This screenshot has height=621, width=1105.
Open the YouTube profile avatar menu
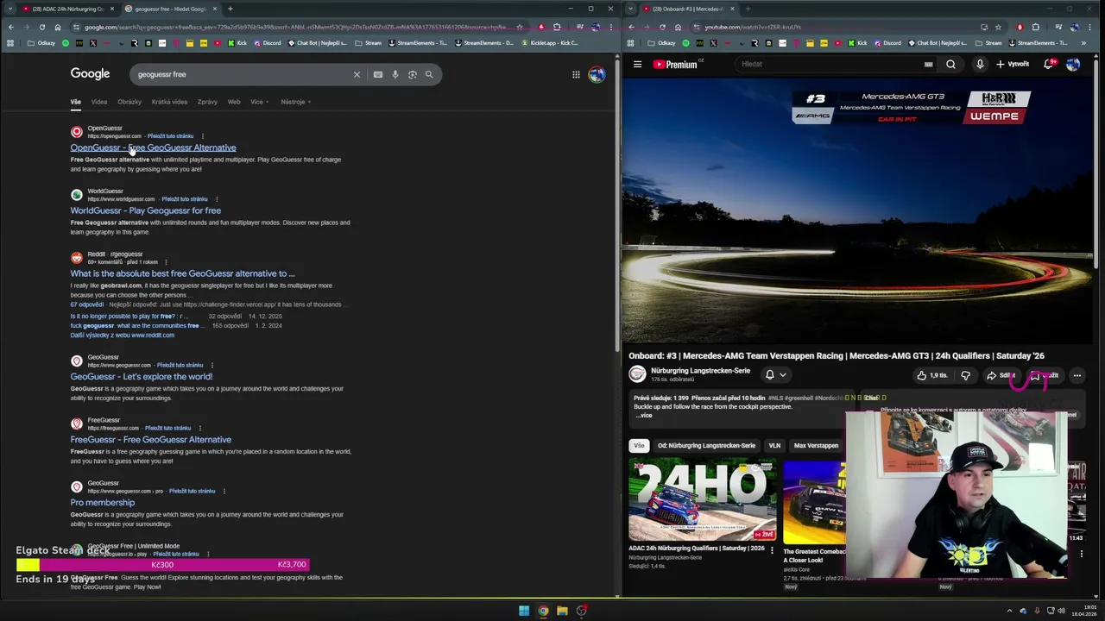pos(1073,64)
